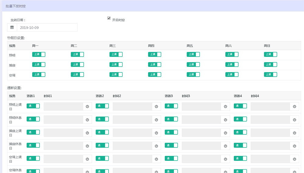The width and height of the screenshot is (304, 173).
Task: Click clock icon for 照明上课日 时间1
Action: click(x=87, y=106)
